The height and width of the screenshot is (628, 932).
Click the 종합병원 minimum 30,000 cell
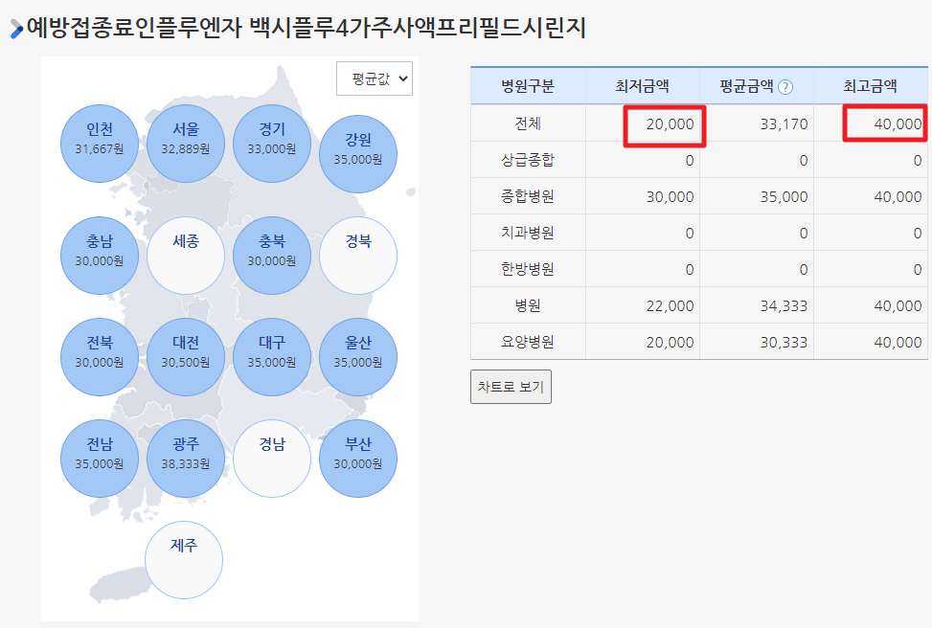coord(643,196)
